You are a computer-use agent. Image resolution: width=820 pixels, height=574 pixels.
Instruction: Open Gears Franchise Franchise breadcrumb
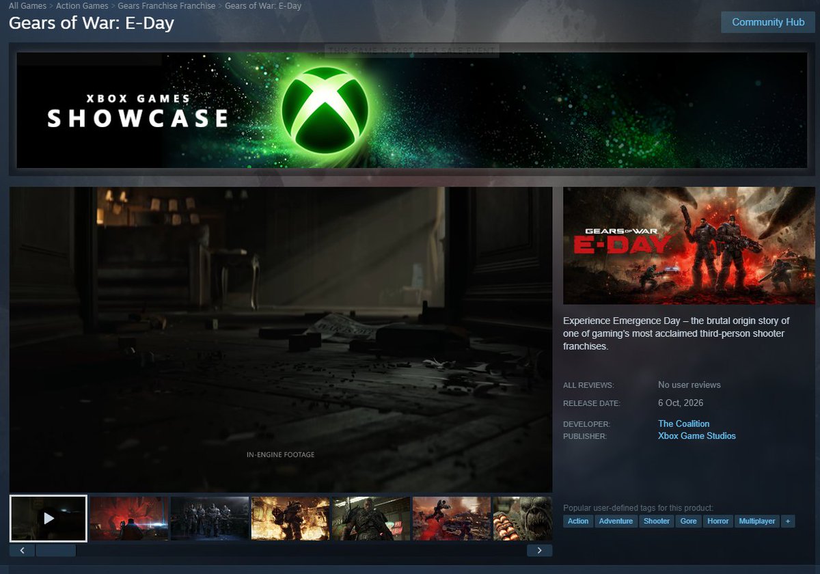pyautogui.click(x=166, y=6)
